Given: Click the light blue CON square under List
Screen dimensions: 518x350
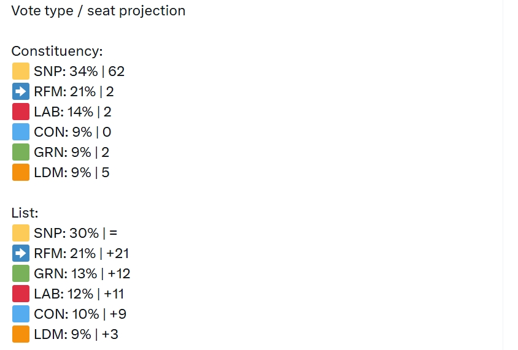Looking at the screenshot, I should pos(21,314).
